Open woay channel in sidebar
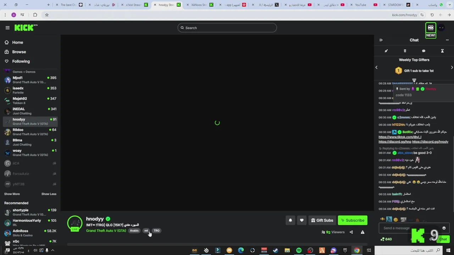The image size is (454, 255). coord(30,153)
